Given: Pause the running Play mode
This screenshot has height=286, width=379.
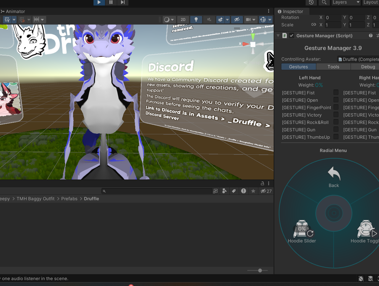Looking at the screenshot, I should pyautogui.click(x=111, y=2).
